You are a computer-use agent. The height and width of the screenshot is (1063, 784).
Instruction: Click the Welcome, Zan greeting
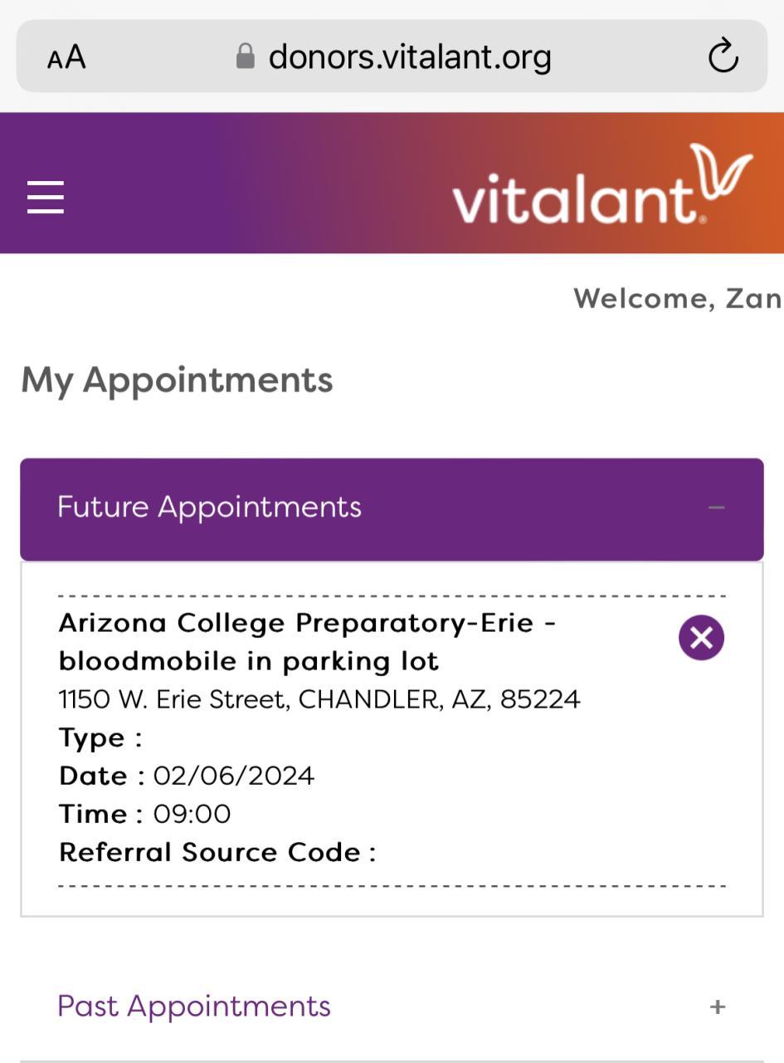click(676, 299)
